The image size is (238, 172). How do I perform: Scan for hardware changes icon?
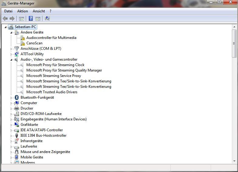47,18
